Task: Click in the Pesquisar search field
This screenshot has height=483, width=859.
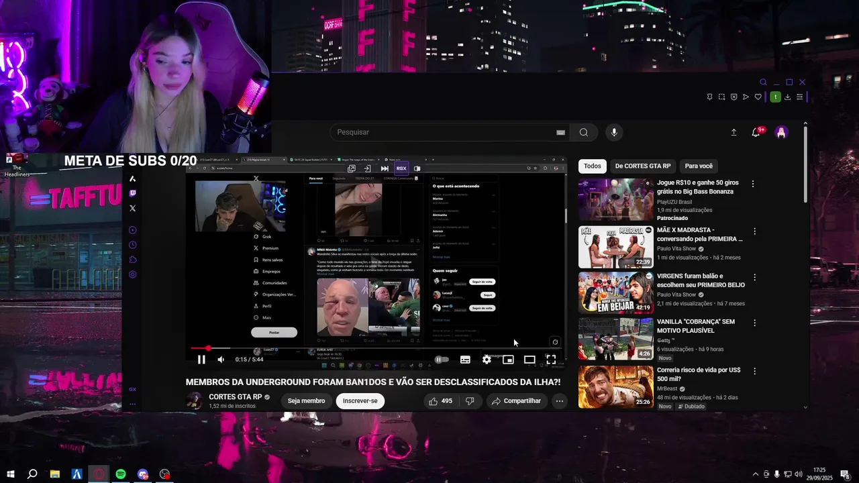Action: [x=442, y=132]
